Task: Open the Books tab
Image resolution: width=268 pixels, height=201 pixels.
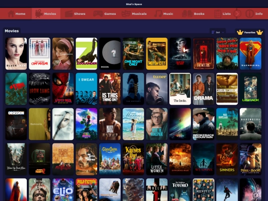Action: [193, 14]
